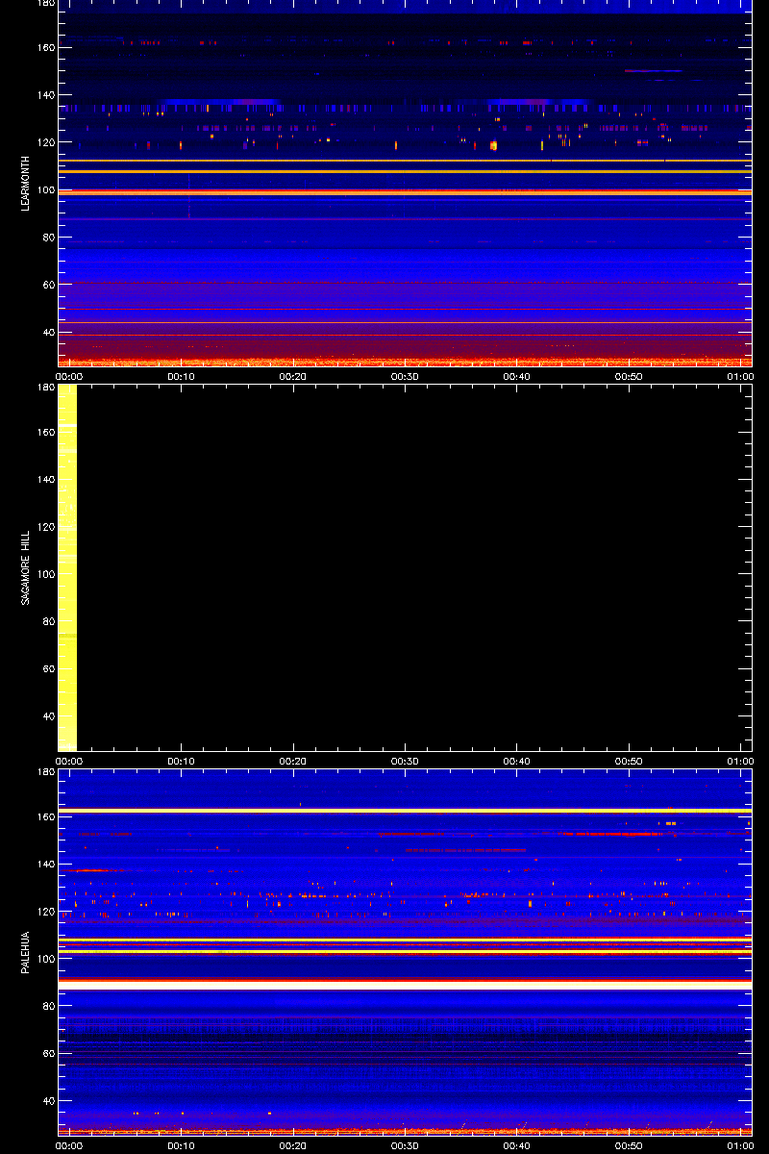769x1154 pixels.
Task: Select the 60 frequency tick label of Palehua plot
Action: click(49, 1054)
